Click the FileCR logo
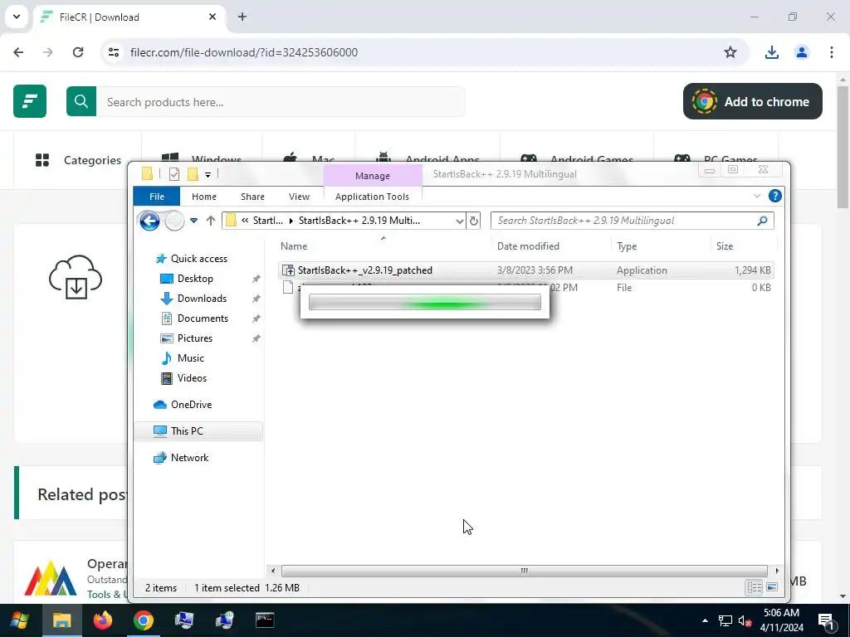Viewport: 850px width, 637px height. 30,101
